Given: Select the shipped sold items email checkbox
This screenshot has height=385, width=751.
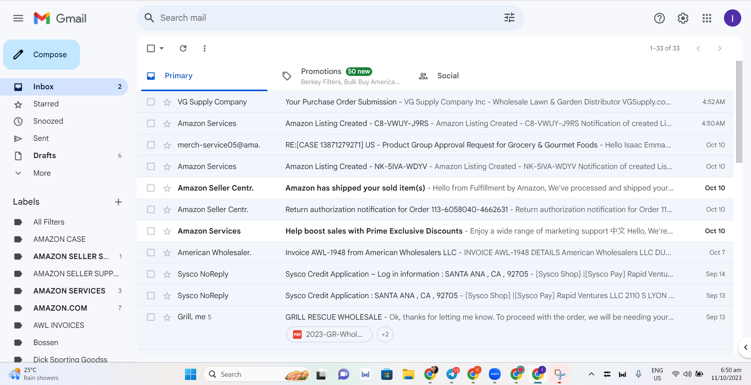Looking at the screenshot, I should click(151, 188).
